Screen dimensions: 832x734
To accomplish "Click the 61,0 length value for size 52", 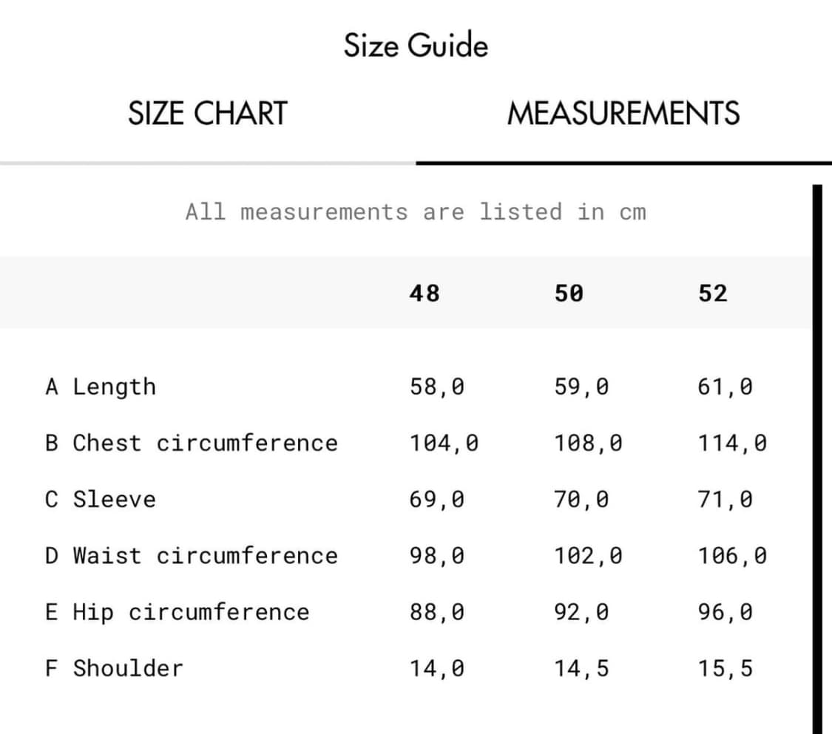I will (725, 387).
